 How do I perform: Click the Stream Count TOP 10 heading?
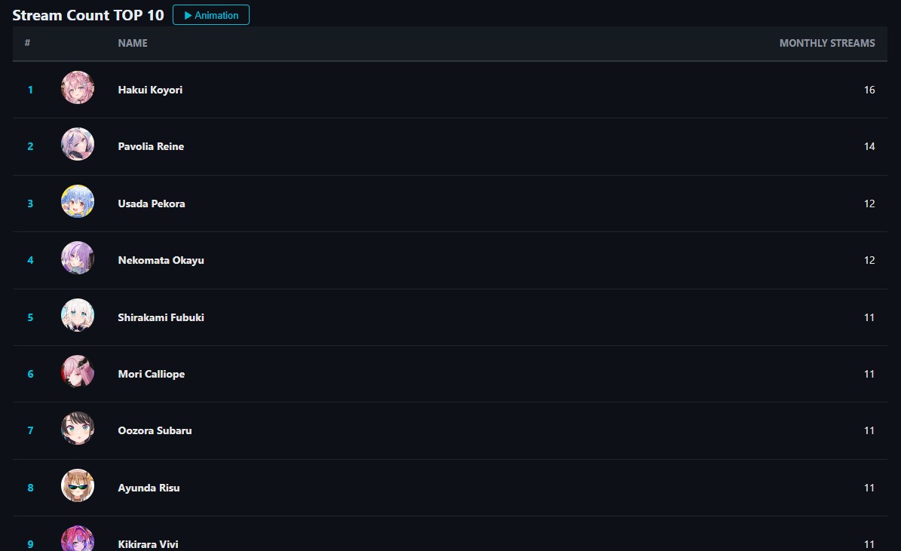click(x=88, y=16)
